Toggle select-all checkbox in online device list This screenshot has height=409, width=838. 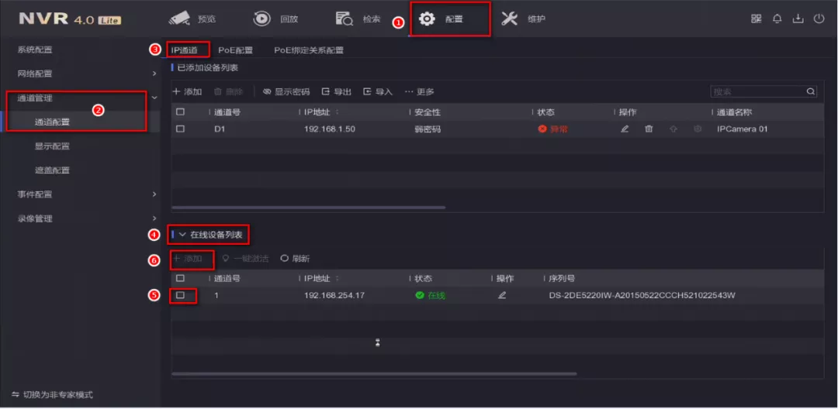180,279
